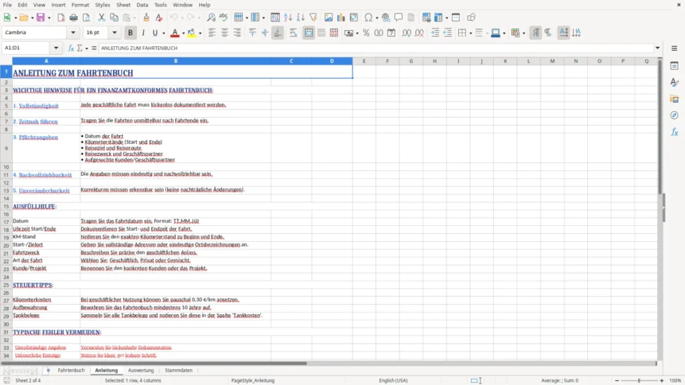Switch to the Auswertung sheet tab

(140, 370)
